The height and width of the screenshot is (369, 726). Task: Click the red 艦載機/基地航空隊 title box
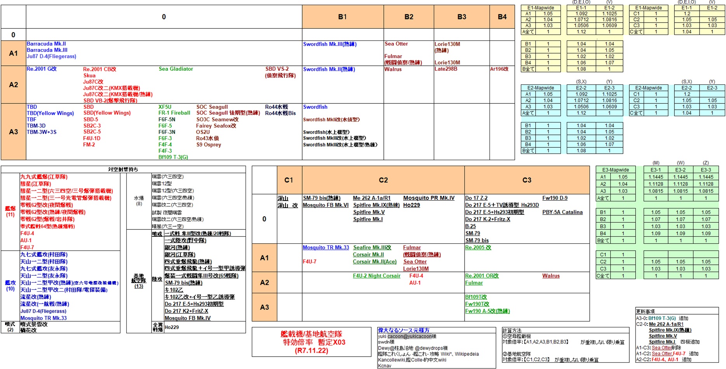coord(312,342)
